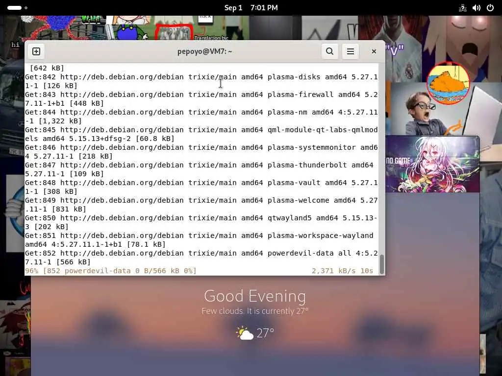Open the Sep 1 7:01 PM clock menu
The image size is (502, 376).
[x=251, y=8]
